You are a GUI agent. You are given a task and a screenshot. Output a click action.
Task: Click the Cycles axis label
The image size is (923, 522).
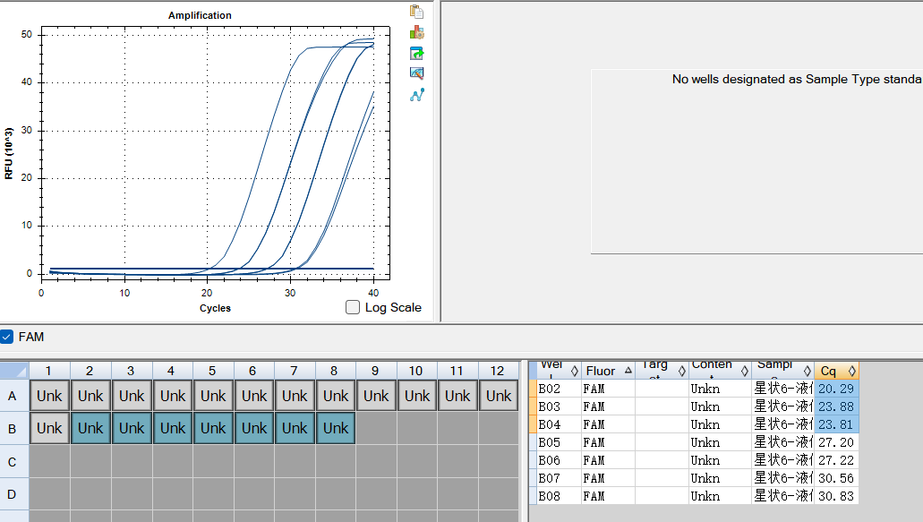[x=215, y=308]
